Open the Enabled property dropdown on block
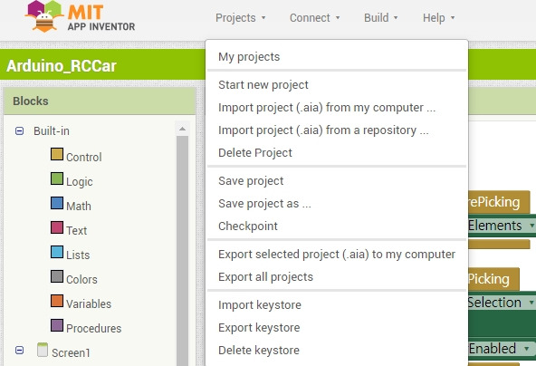Image resolution: width=536 pixels, height=366 pixels. pos(527,349)
